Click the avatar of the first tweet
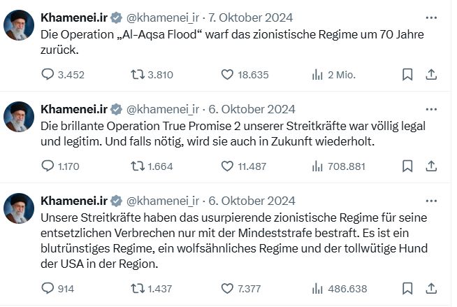The height and width of the screenshot is (307, 457). point(20,26)
